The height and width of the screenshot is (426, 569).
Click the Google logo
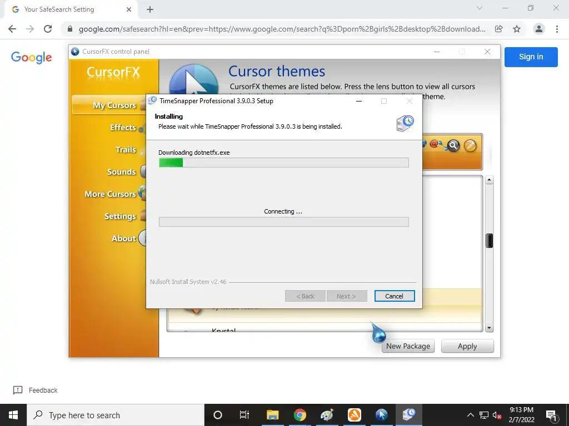[32, 57]
